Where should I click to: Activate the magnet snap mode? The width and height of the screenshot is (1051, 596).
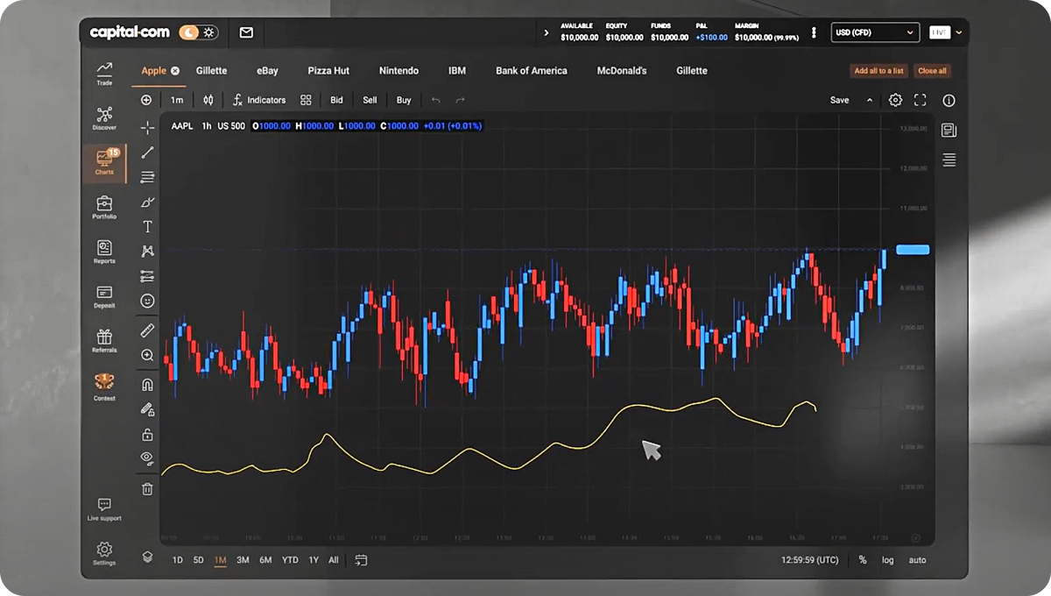147,384
